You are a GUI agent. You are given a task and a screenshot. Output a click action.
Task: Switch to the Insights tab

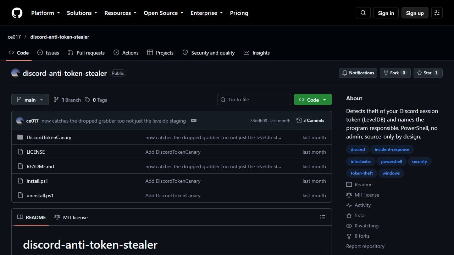[x=257, y=53]
